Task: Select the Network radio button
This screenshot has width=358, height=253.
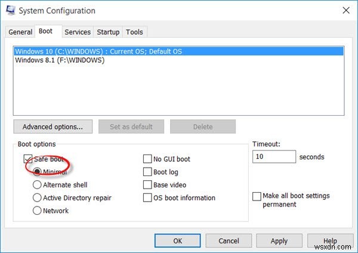Action: 38,211
